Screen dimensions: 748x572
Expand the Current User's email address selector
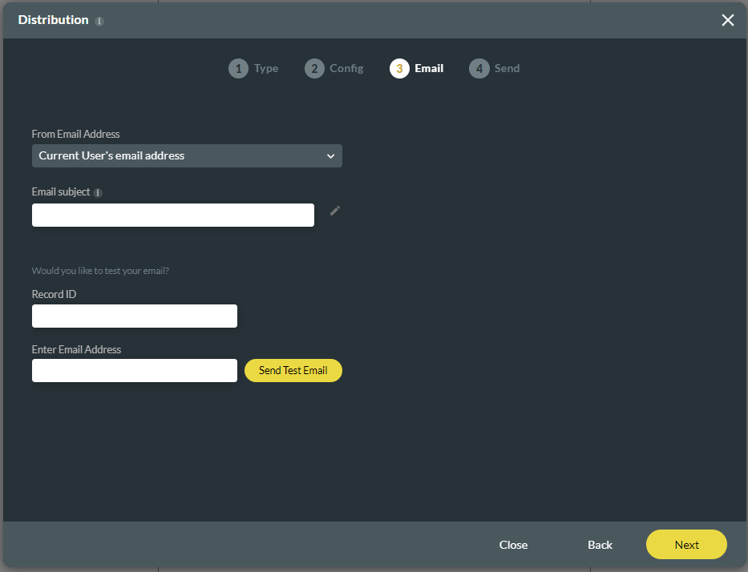187,155
